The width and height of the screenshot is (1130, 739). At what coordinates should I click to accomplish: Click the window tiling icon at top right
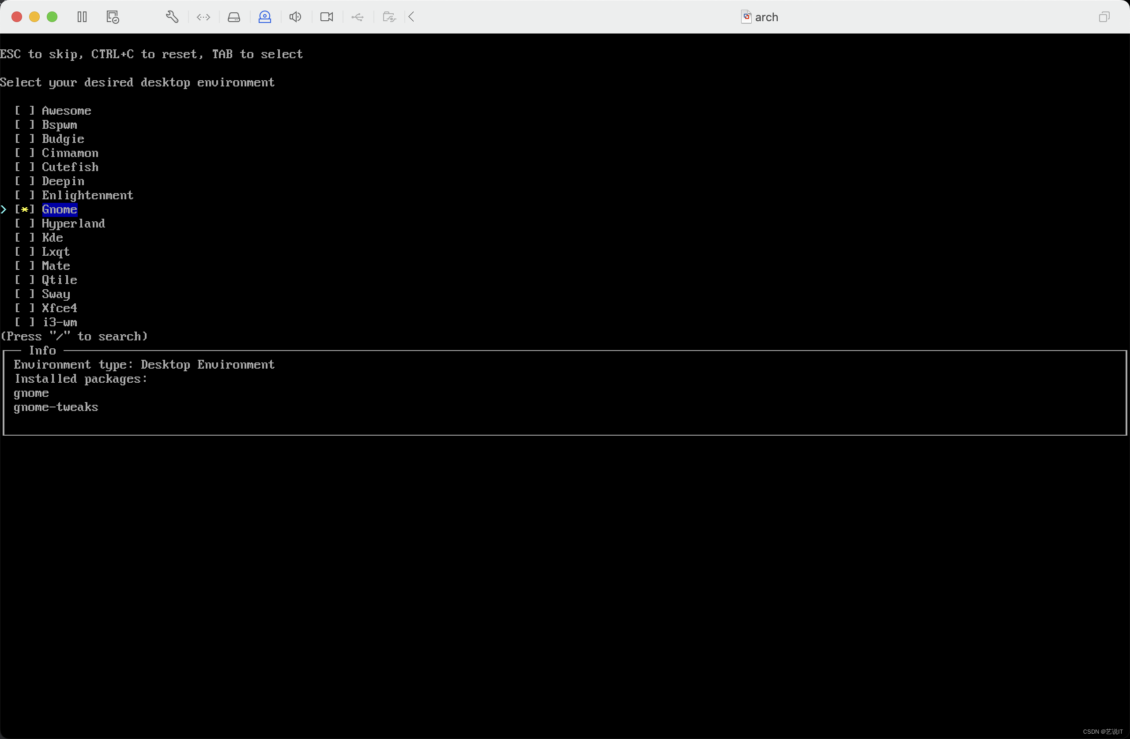[1104, 17]
